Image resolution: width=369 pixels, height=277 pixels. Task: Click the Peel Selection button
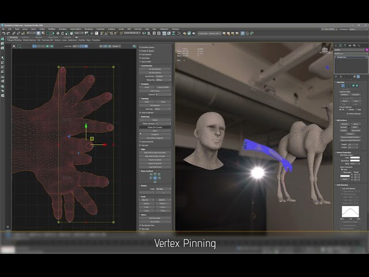tap(155, 106)
